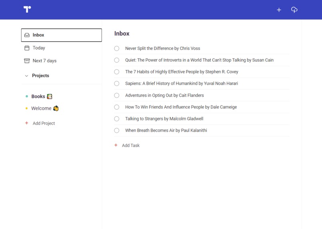Image resolution: width=322 pixels, height=229 pixels.
Task: Click the cloud lightning icon in header
Action: click(x=294, y=10)
